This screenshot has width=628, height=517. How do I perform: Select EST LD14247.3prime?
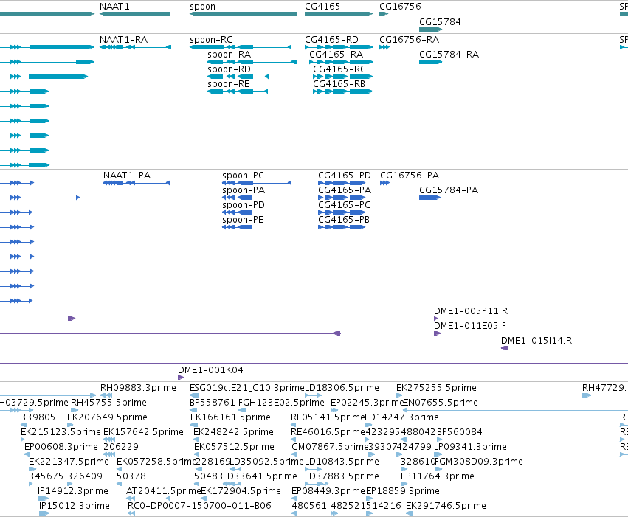(401, 417)
